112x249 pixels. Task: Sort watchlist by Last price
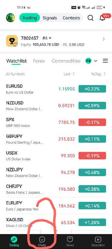[69, 74]
